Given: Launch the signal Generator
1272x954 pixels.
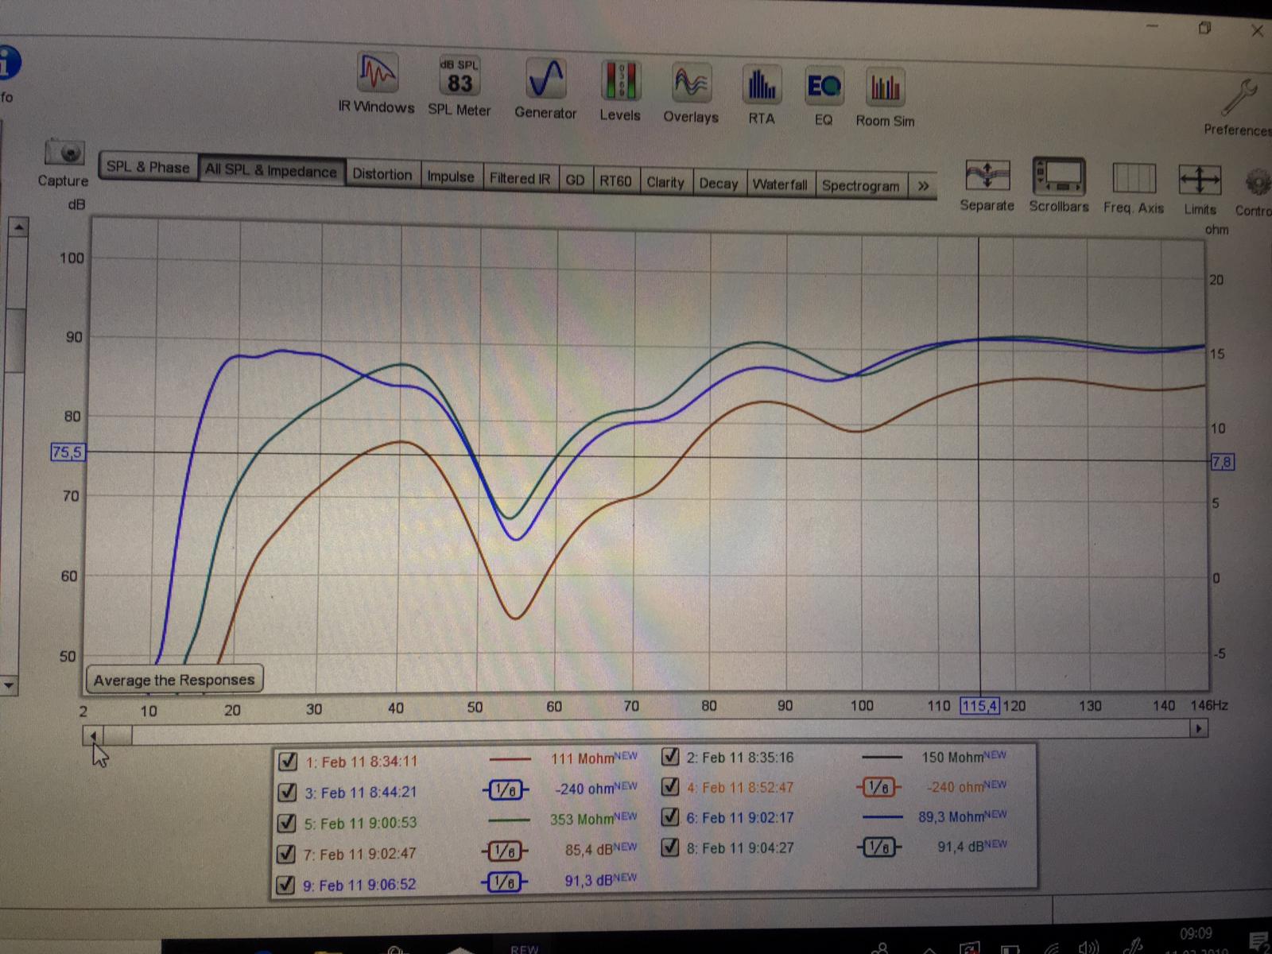Looking at the screenshot, I should pos(545,80).
